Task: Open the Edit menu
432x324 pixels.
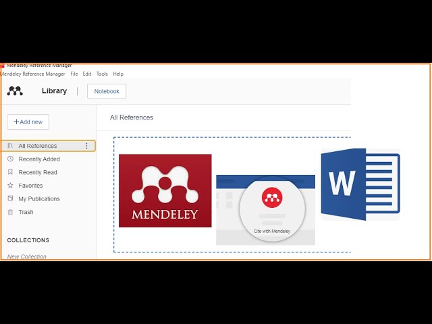Action: point(87,74)
